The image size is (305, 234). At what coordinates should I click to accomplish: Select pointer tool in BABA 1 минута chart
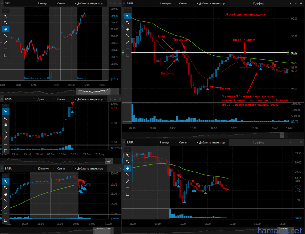(x=128, y=16)
